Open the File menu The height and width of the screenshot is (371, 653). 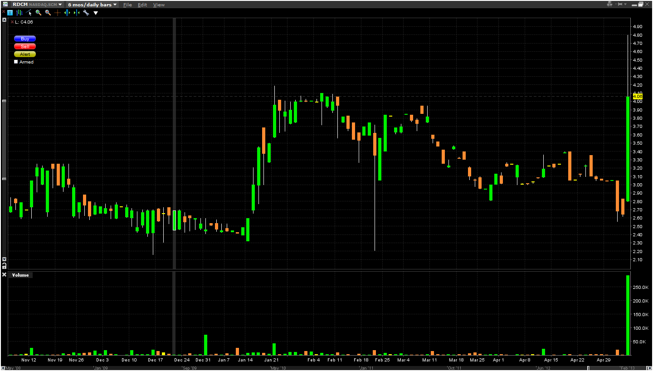[127, 5]
